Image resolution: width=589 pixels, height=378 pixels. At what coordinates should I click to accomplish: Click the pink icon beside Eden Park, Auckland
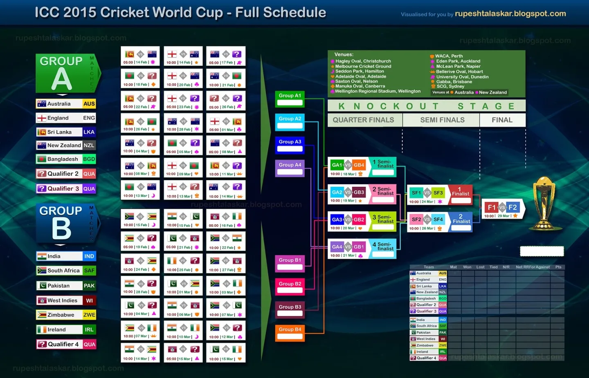click(x=432, y=61)
